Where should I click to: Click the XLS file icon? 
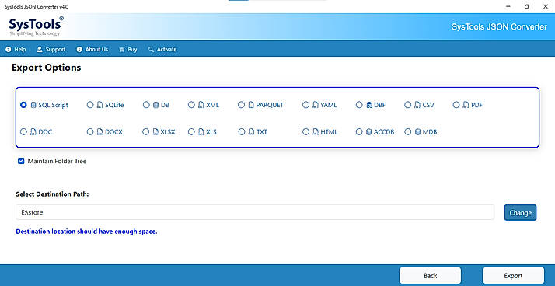(x=201, y=132)
